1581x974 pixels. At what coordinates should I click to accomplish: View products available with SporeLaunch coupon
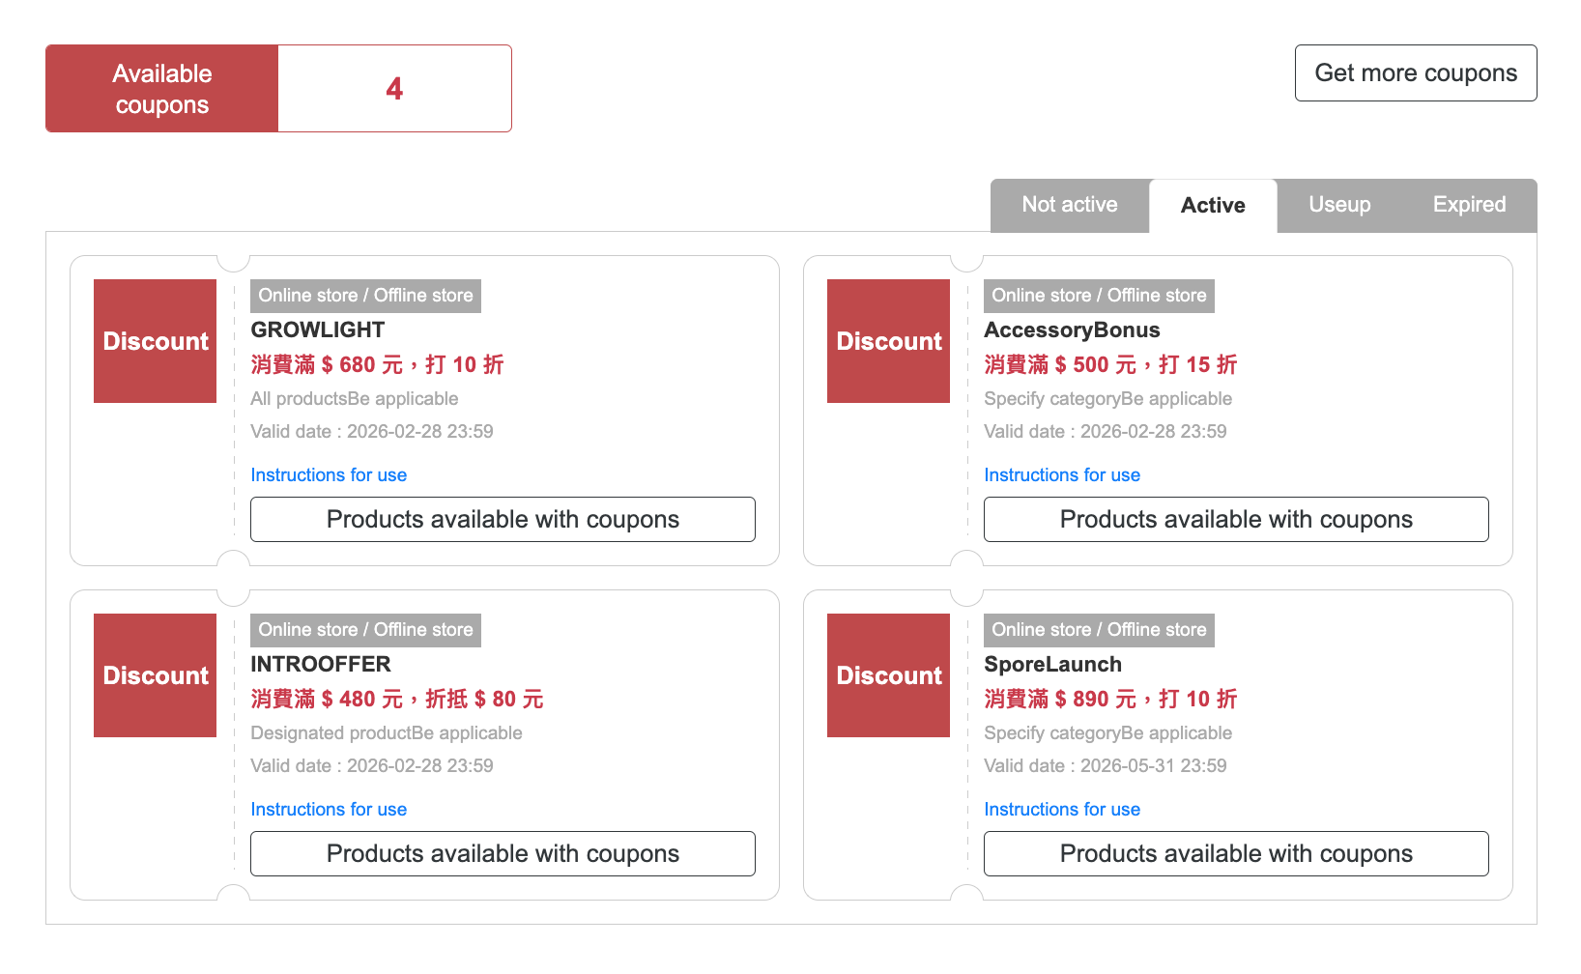pyautogui.click(x=1235, y=854)
